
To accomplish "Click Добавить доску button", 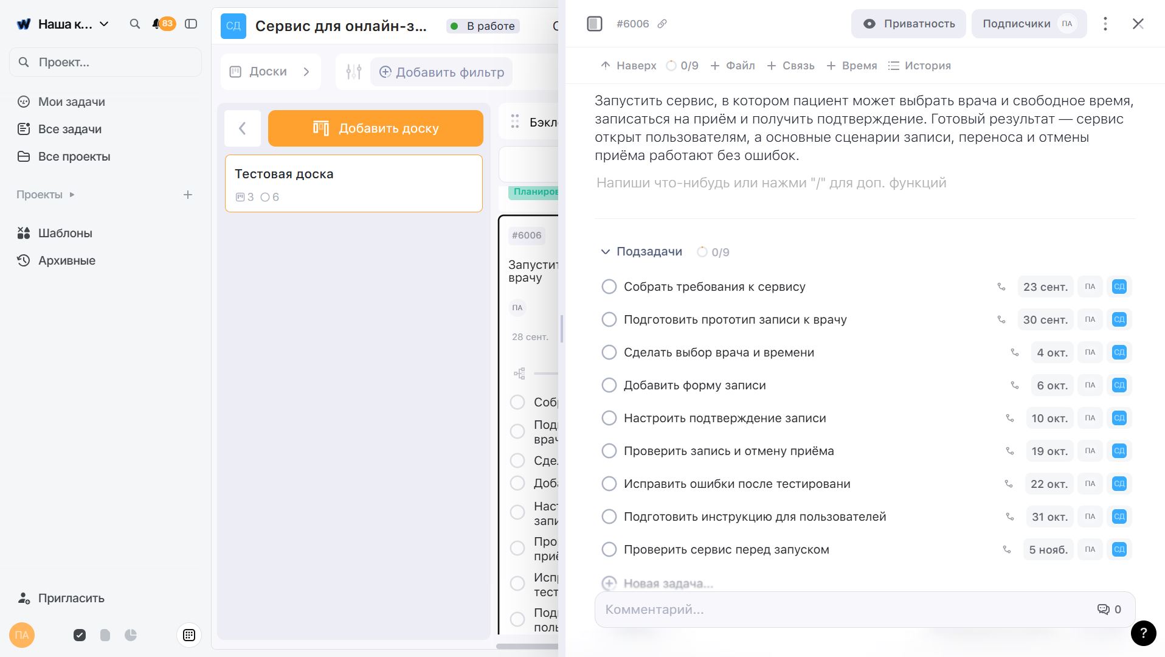I will pyautogui.click(x=375, y=128).
